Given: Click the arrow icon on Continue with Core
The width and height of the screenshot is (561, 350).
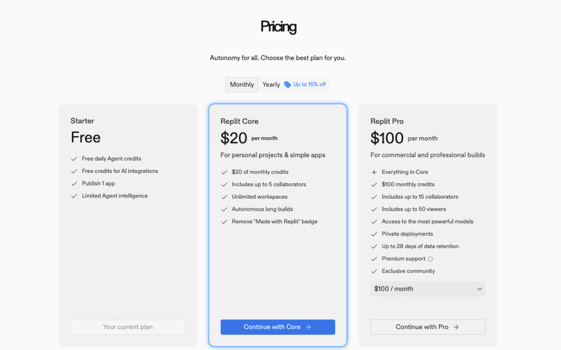Looking at the screenshot, I should pos(308,327).
